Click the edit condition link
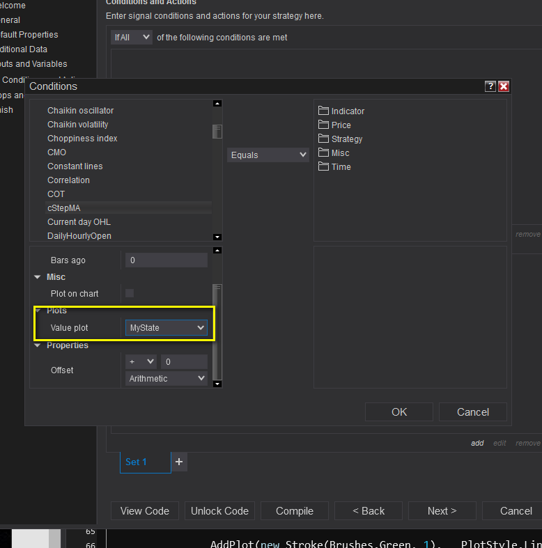542x548 pixels. tap(500, 443)
